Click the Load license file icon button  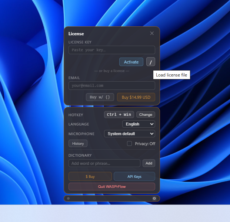point(151,62)
